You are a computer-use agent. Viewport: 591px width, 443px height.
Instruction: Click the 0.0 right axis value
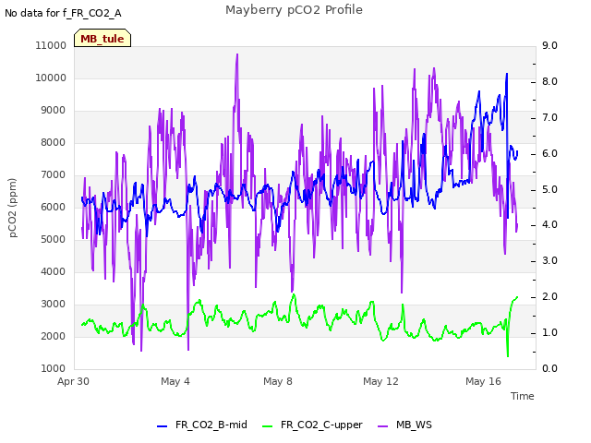click(549, 368)
